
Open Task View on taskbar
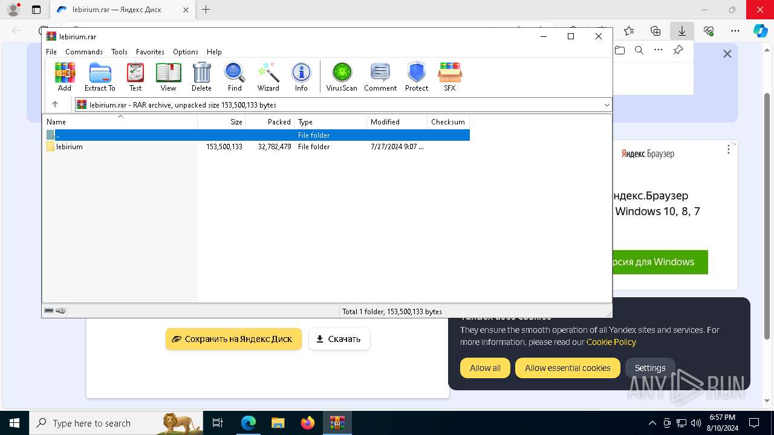pyautogui.click(x=218, y=423)
